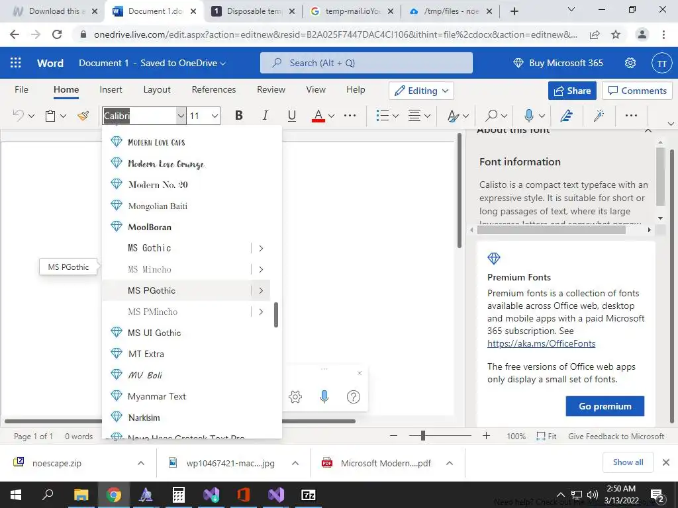
Task: Open the aka.ms/OfficeFonts link
Action: [x=542, y=343]
